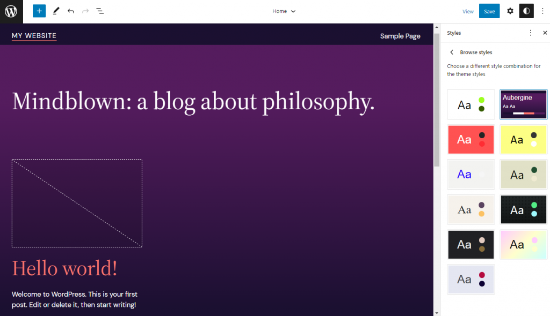550x316 pixels.
Task: Click the WordPress logo icon
Action: pos(11,11)
